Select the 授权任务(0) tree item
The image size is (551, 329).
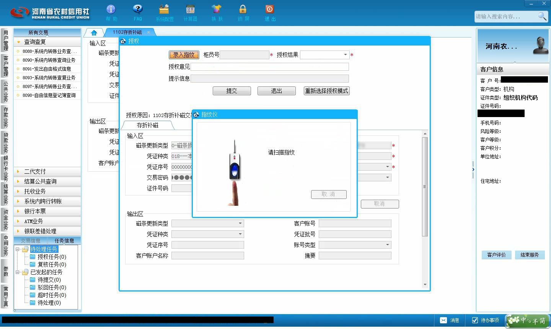click(52, 257)
